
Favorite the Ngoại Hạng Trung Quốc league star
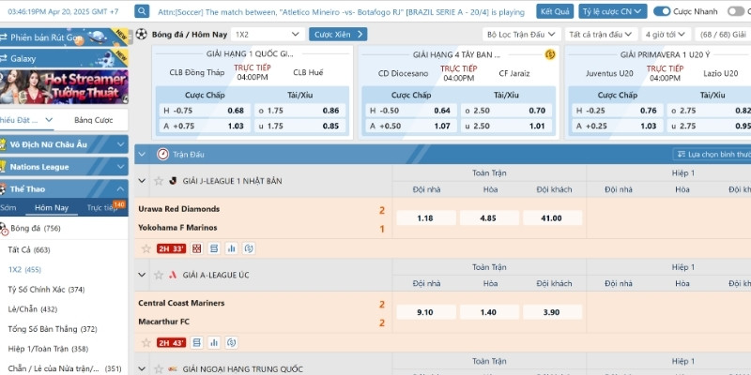(159, 368)
